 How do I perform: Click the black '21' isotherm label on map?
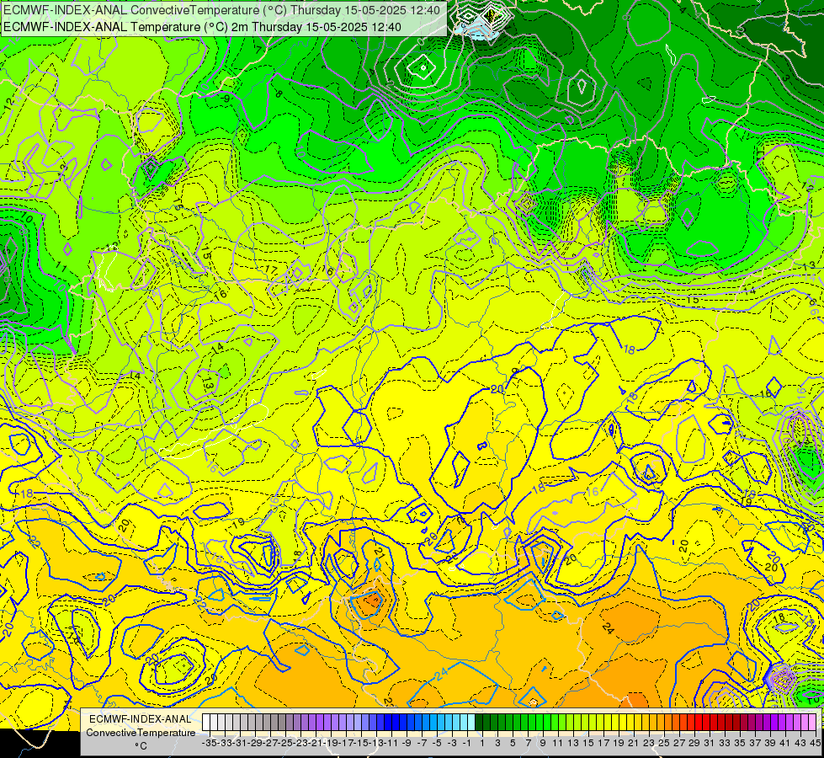(x=379, y=552)
